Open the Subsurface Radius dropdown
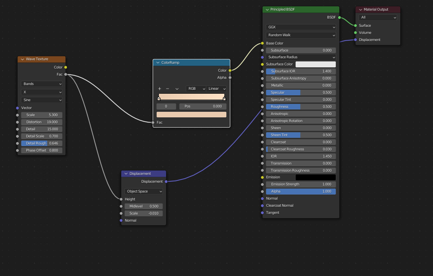Viewport: 433px width, 276px height. click(x=301, y=57)
